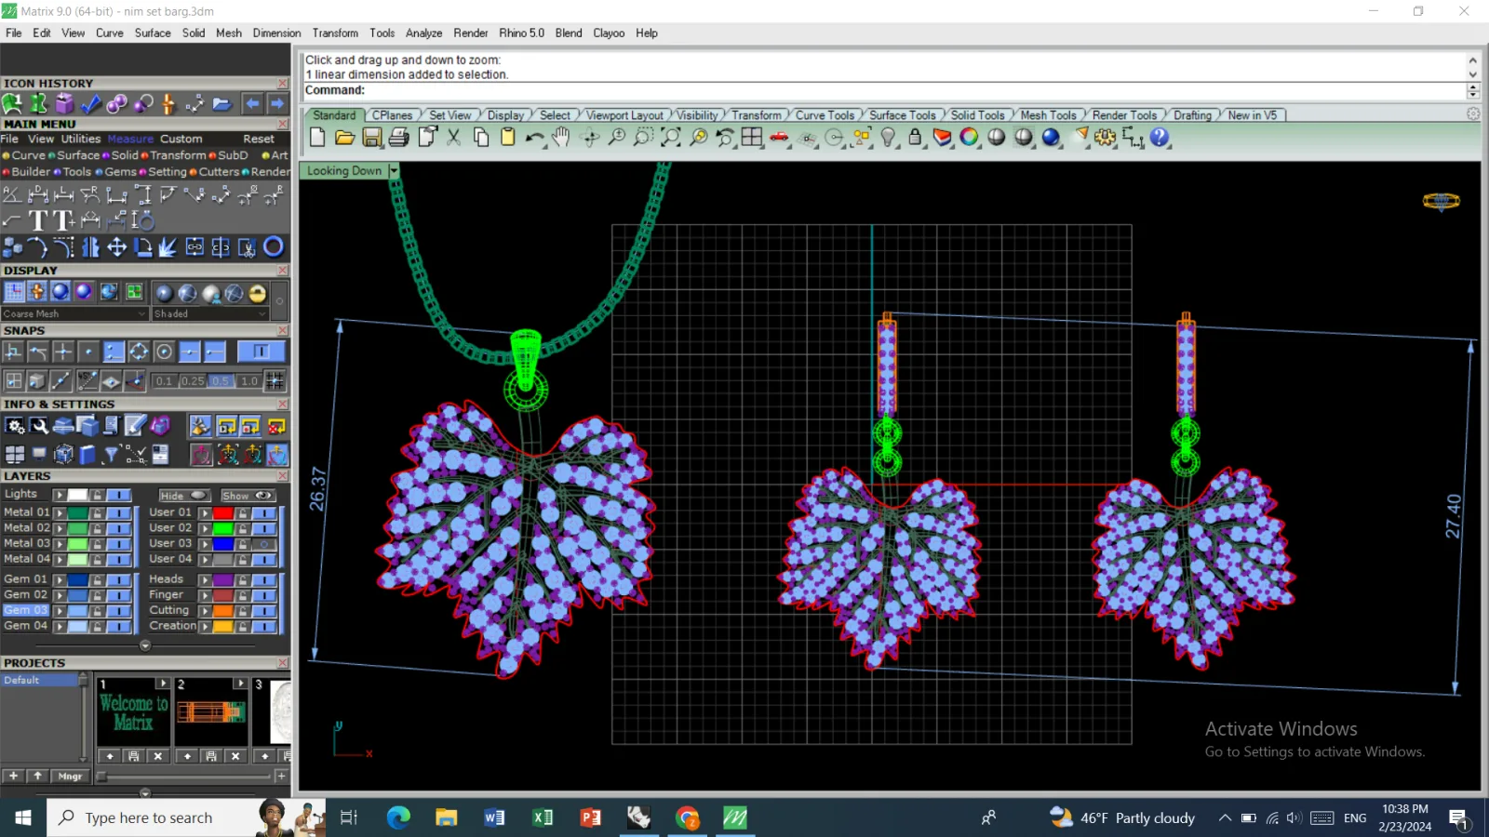Click the Save file icon in Standard toolbar
The height and width of the screenshot is (837, 1489).
372,138
